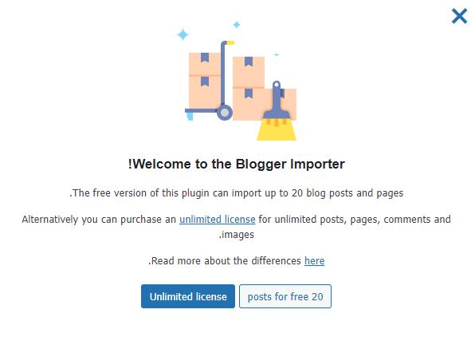Screen dimensions: 471x349
Task: Click the lower box on the hand truck
Action: click(x=205, y=92)
